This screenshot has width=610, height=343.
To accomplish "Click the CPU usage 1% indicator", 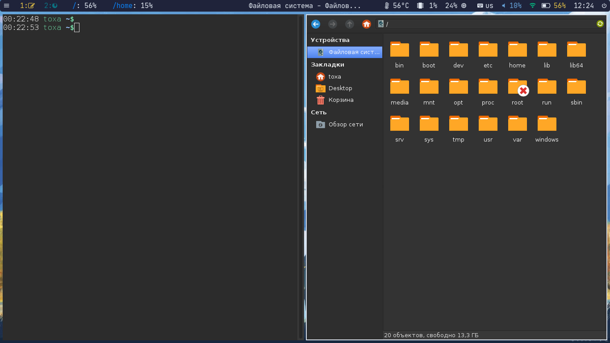I will point(427,6).
